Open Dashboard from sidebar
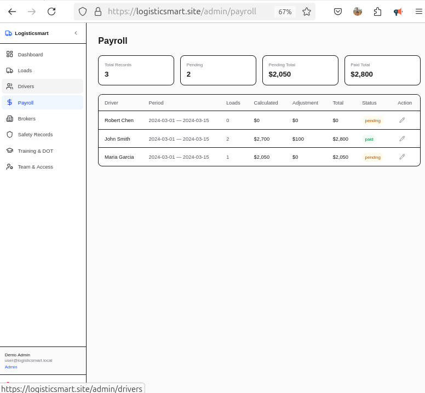Viewport: 425px width, 393px height. click(42, 54)
